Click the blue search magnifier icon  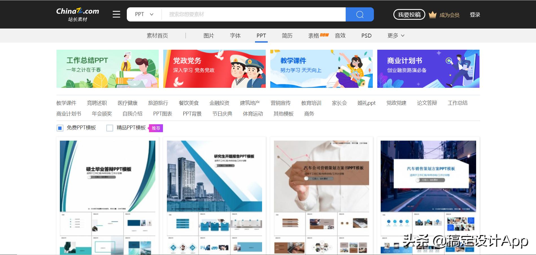click(359, 14)
